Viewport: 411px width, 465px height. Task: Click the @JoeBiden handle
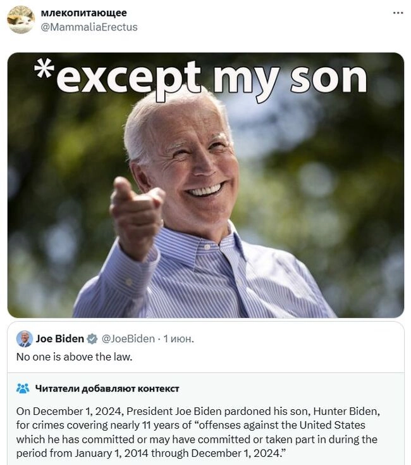pyautogui.click(x=128, y=339)
